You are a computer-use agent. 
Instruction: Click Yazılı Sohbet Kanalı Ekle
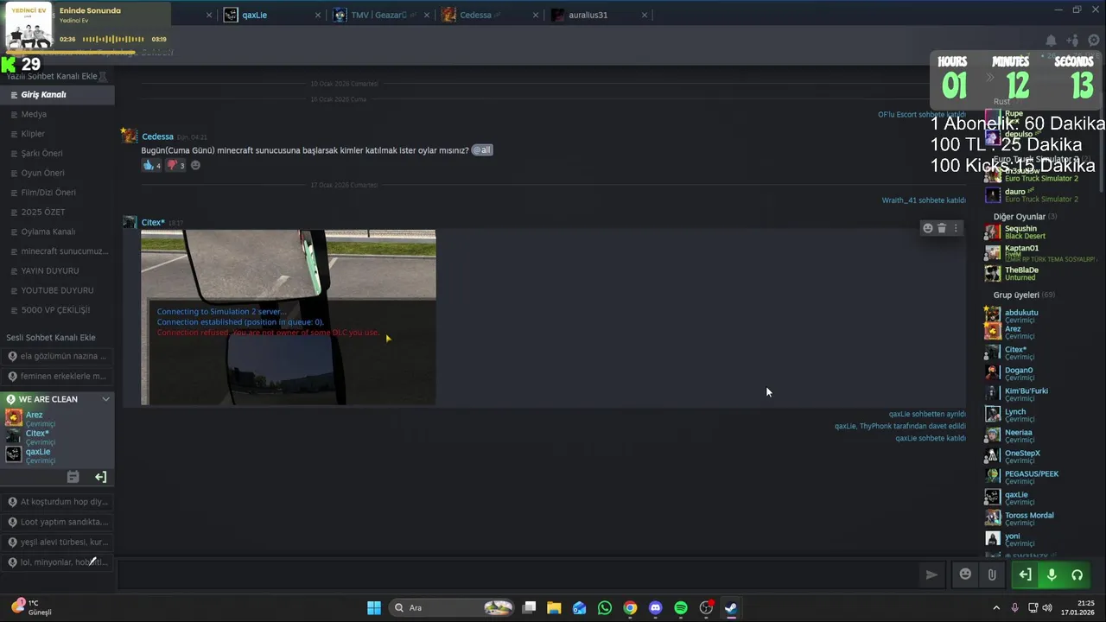pyautogui.click(x=52, y=76)
